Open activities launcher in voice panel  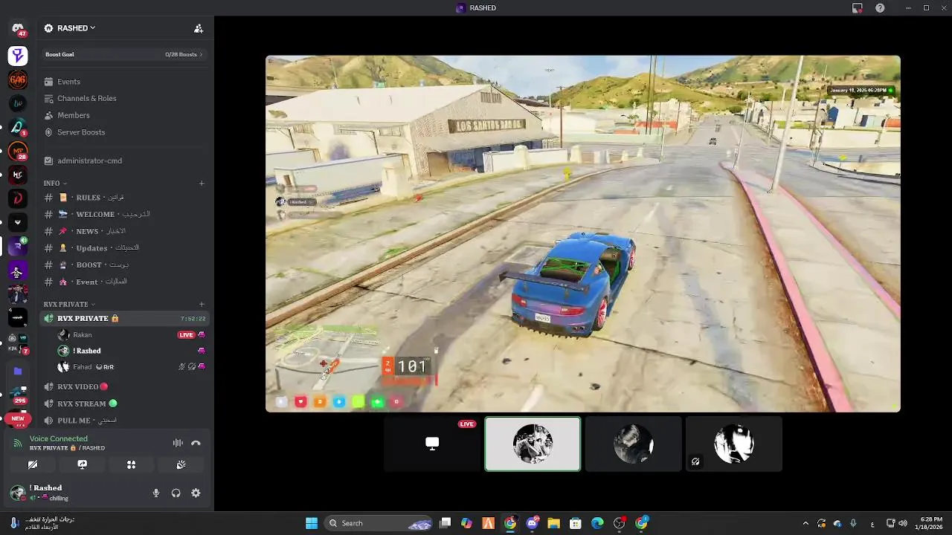pos(131,464)
